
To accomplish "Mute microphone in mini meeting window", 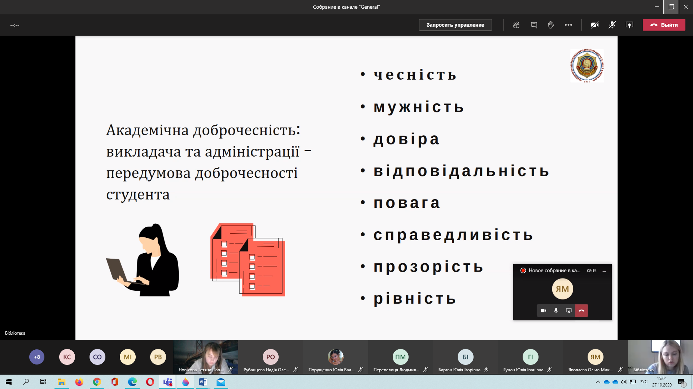I will point(556,310).
